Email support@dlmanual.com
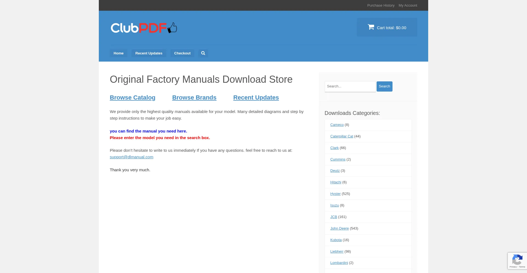 131,157
